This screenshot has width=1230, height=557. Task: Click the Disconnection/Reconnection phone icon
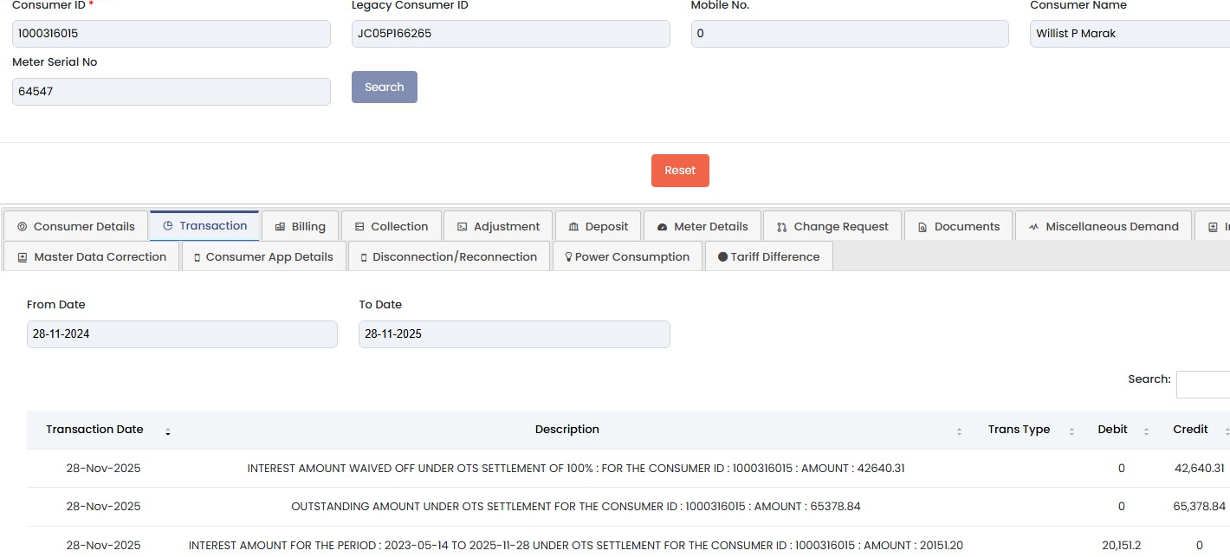point(364,257)
